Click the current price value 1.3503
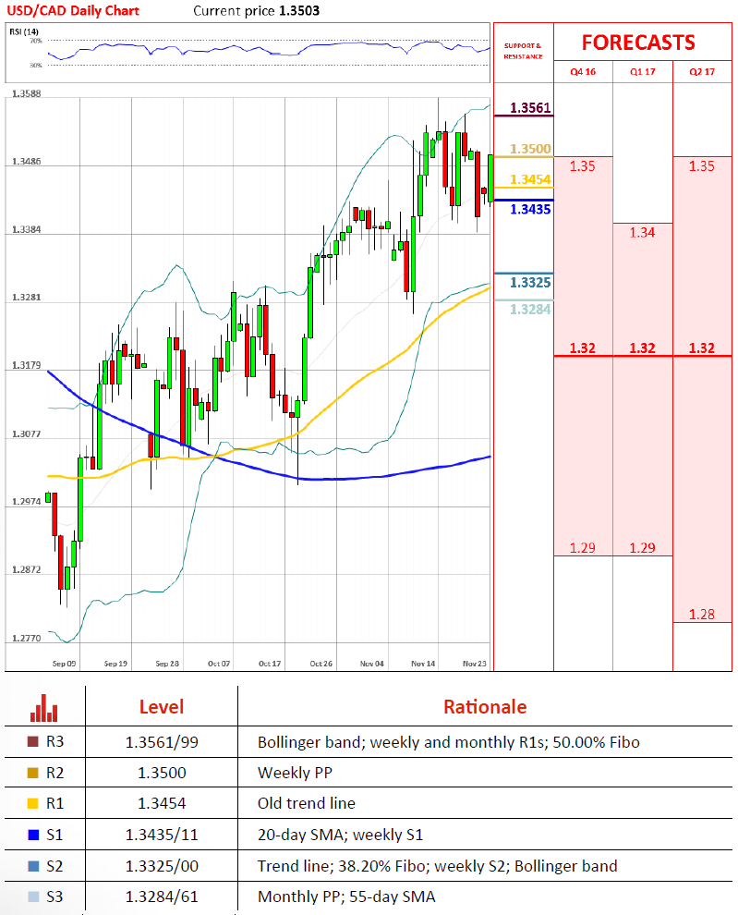738x915 pixels. 299,10
